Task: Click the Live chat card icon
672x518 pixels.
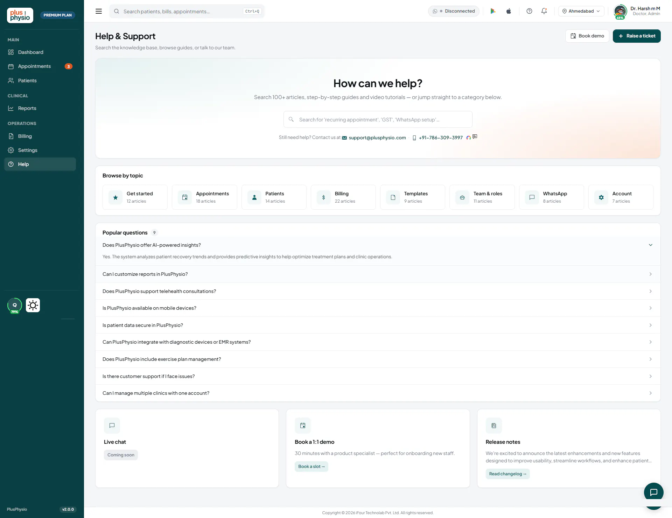Action: [x=112, y=426]
